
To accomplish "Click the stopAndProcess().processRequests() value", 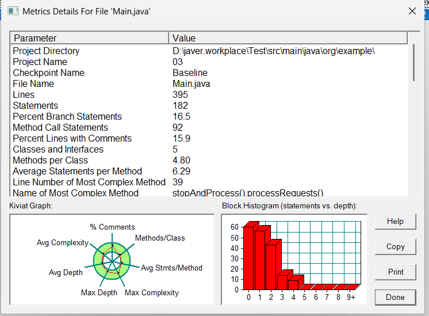I will pos(248,193).
